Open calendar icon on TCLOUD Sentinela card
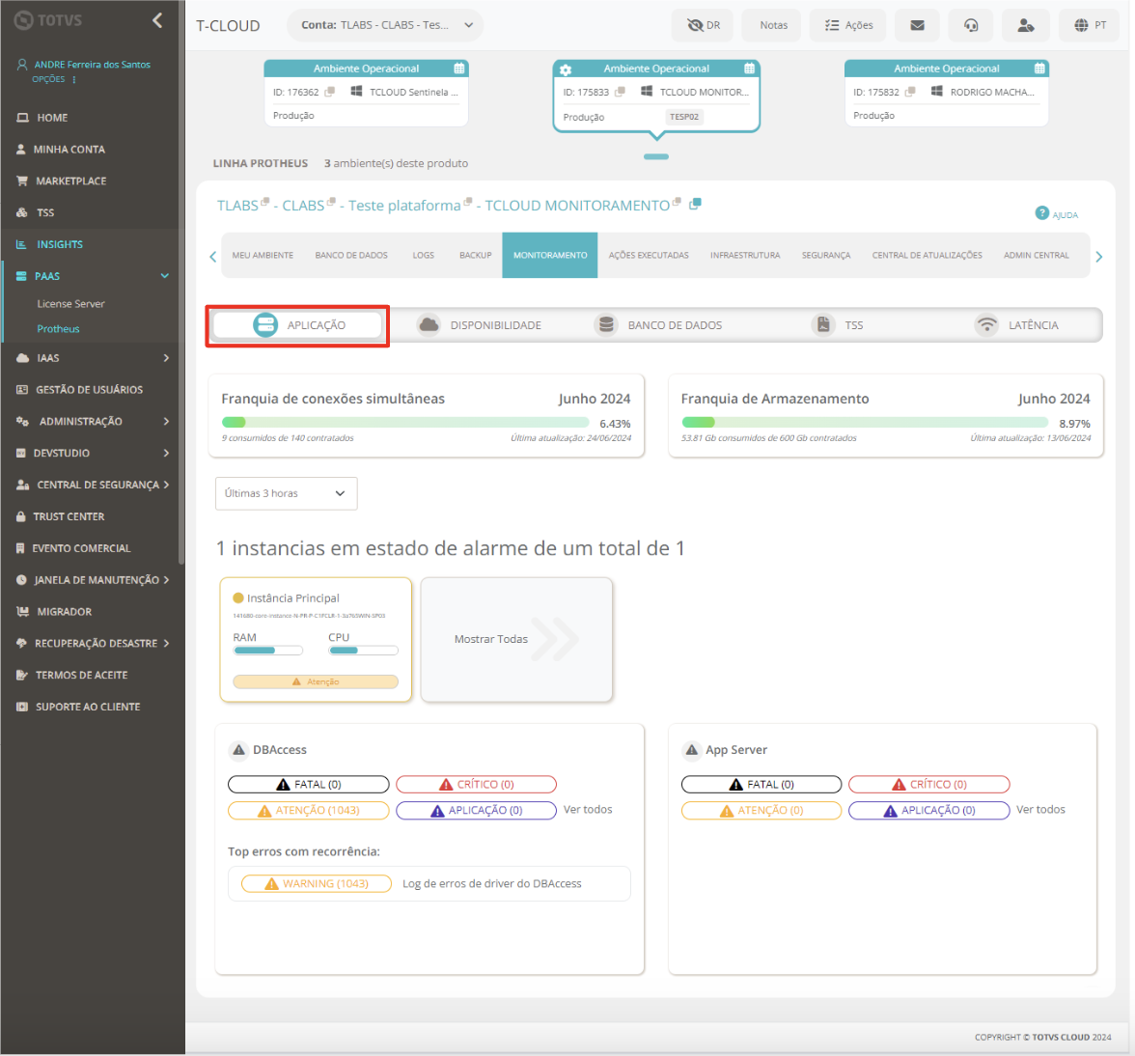Image resolution: width=1135 pixels, height=1056 pixels. (461, 69)
